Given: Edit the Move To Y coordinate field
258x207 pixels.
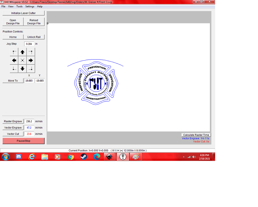Looking at the screenshot, I should click(x=40, y=81).
